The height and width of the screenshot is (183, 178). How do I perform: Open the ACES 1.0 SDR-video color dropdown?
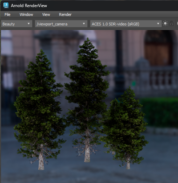tap(126, 24)
